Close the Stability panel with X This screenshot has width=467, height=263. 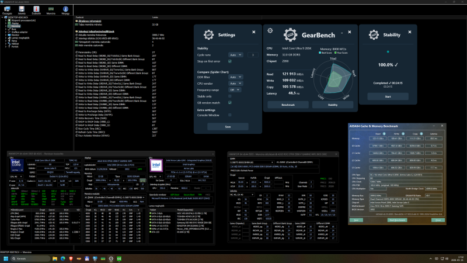[x=410, y=32]
